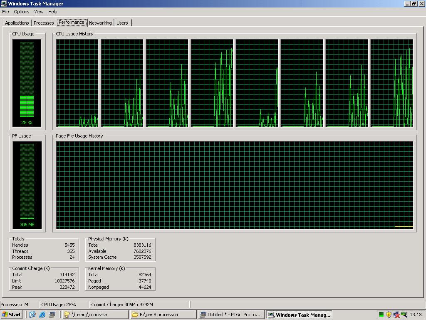Click the Windows Task Manager taskbar button
The width and height of the screenshot is (426, 320).
pos(299,315)
